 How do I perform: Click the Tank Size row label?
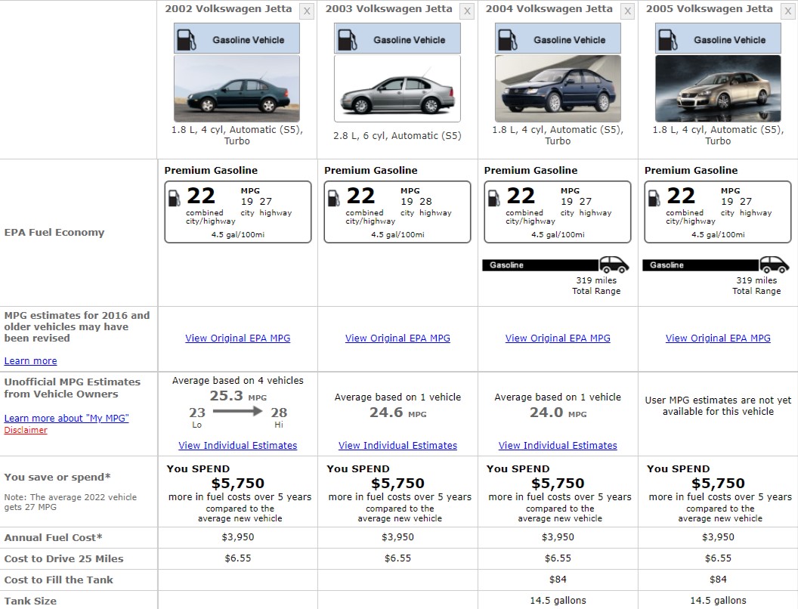tap(30, 601)
